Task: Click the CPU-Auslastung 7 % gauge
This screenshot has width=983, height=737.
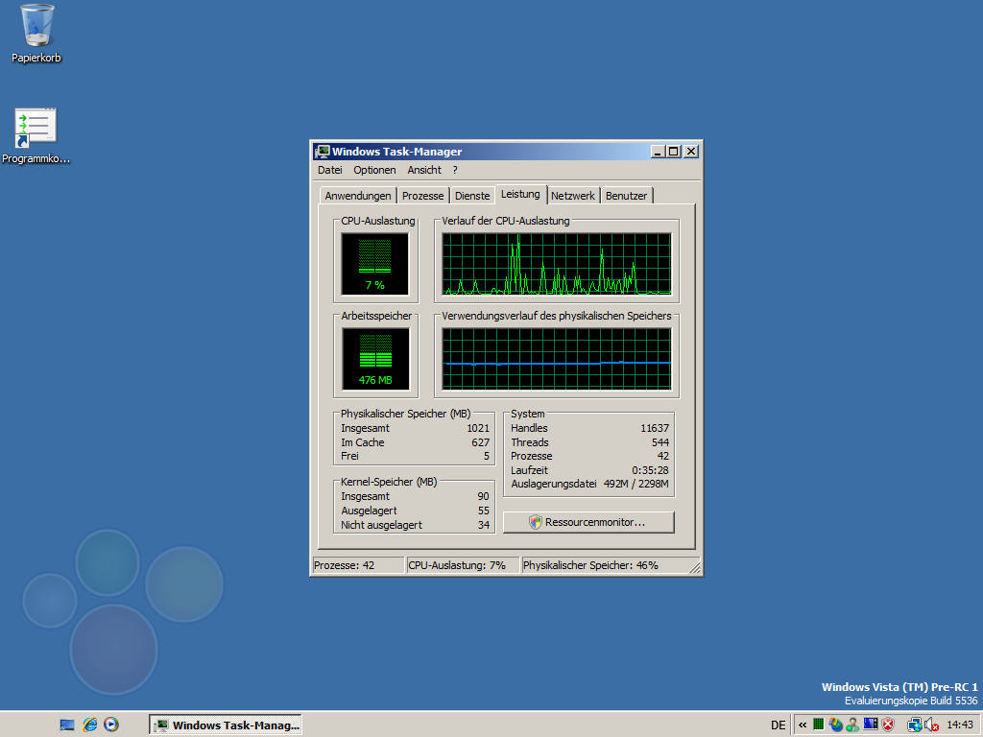Action: click(x=375, y=264)
